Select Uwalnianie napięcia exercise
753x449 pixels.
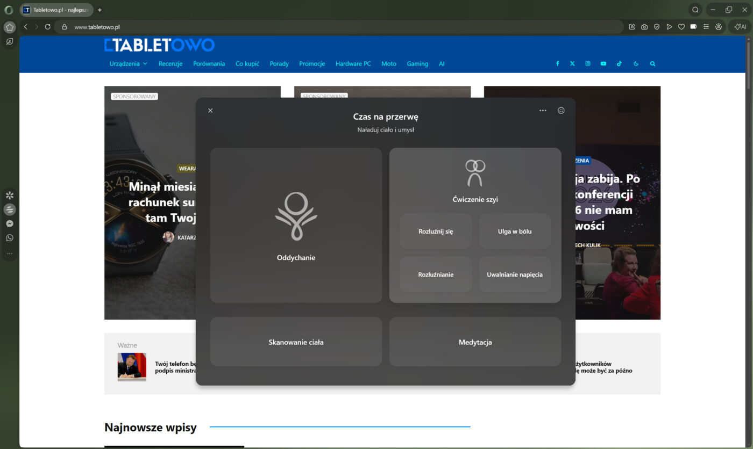[515, 274]
